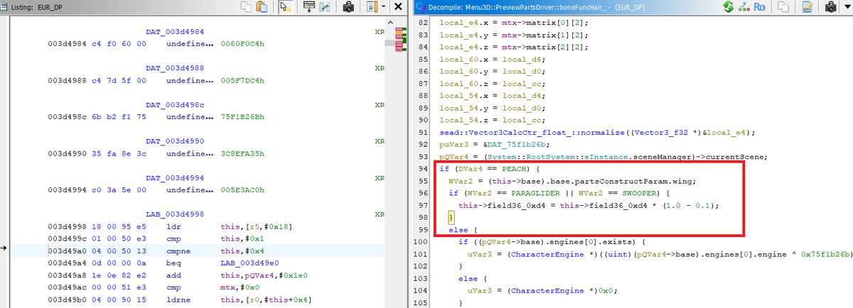
Task: Click the Paste icon in Listing toolbar
Action: tap(262, 7)
